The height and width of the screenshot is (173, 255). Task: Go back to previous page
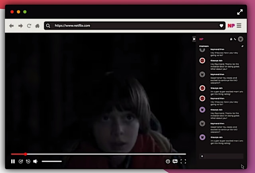coord(12,26)
